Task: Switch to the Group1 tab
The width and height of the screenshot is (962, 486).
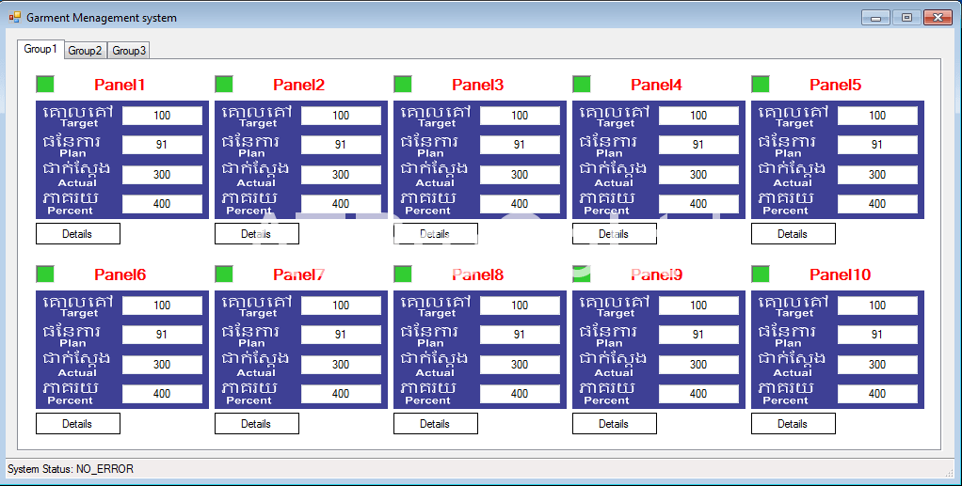Action: tap(40, 49)
